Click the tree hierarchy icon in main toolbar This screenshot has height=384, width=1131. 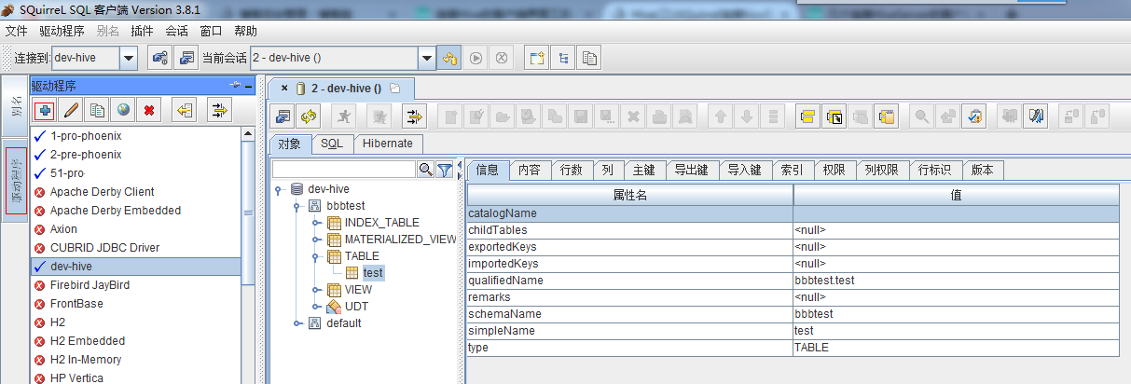pos(563,58)
